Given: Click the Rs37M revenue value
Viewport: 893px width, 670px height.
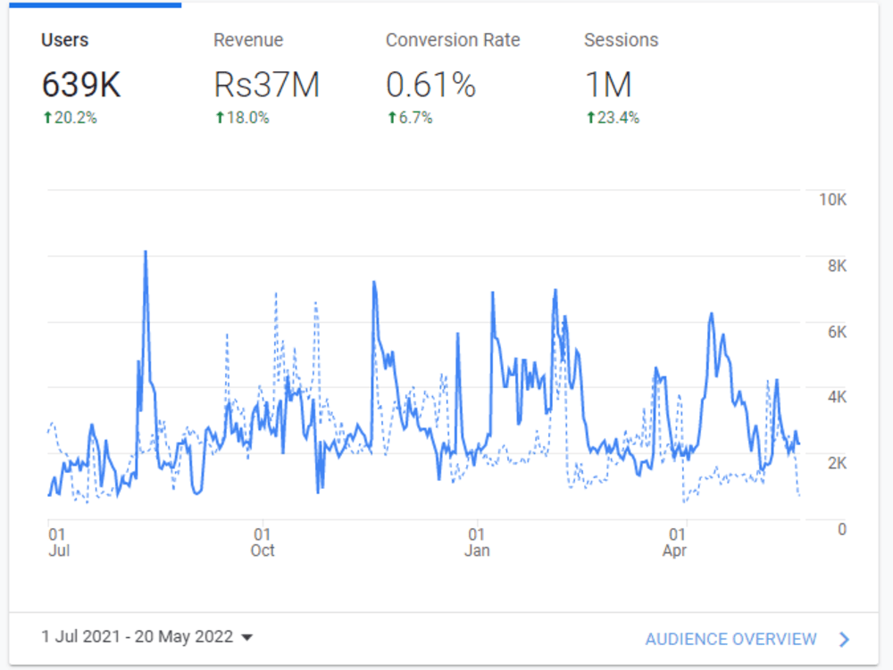Looking at the screenshot, I should click(266, 85).
